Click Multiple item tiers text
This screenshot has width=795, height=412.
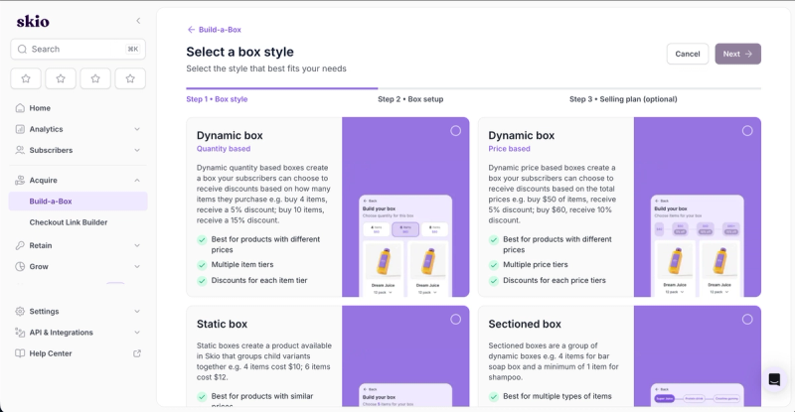[242, 264]
